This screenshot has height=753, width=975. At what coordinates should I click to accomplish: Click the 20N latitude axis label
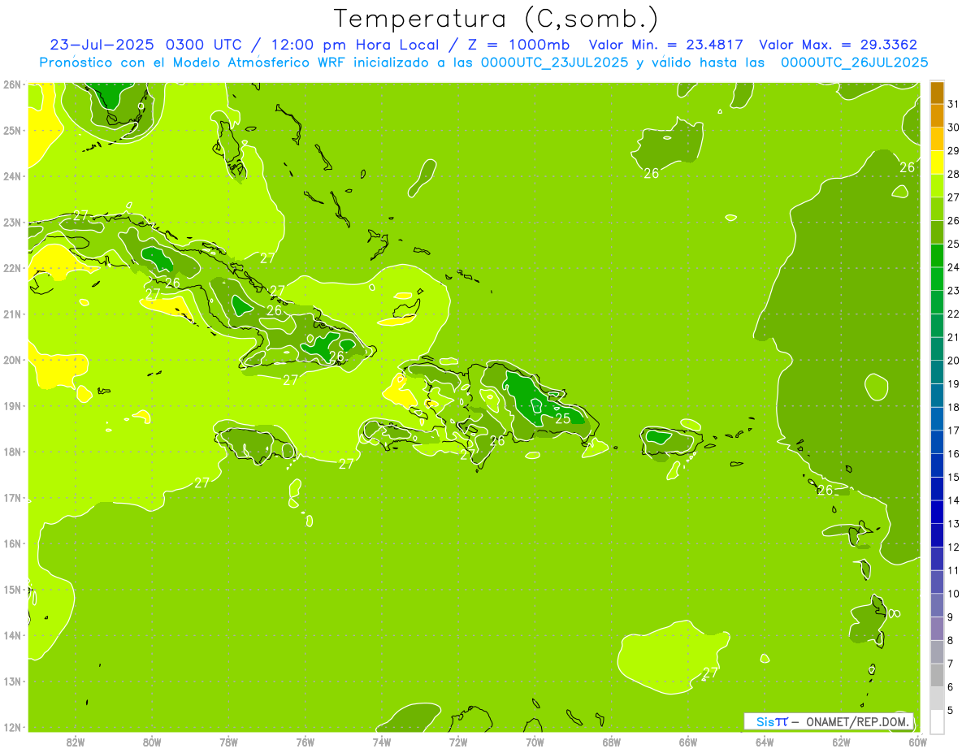tap(11, 360)
